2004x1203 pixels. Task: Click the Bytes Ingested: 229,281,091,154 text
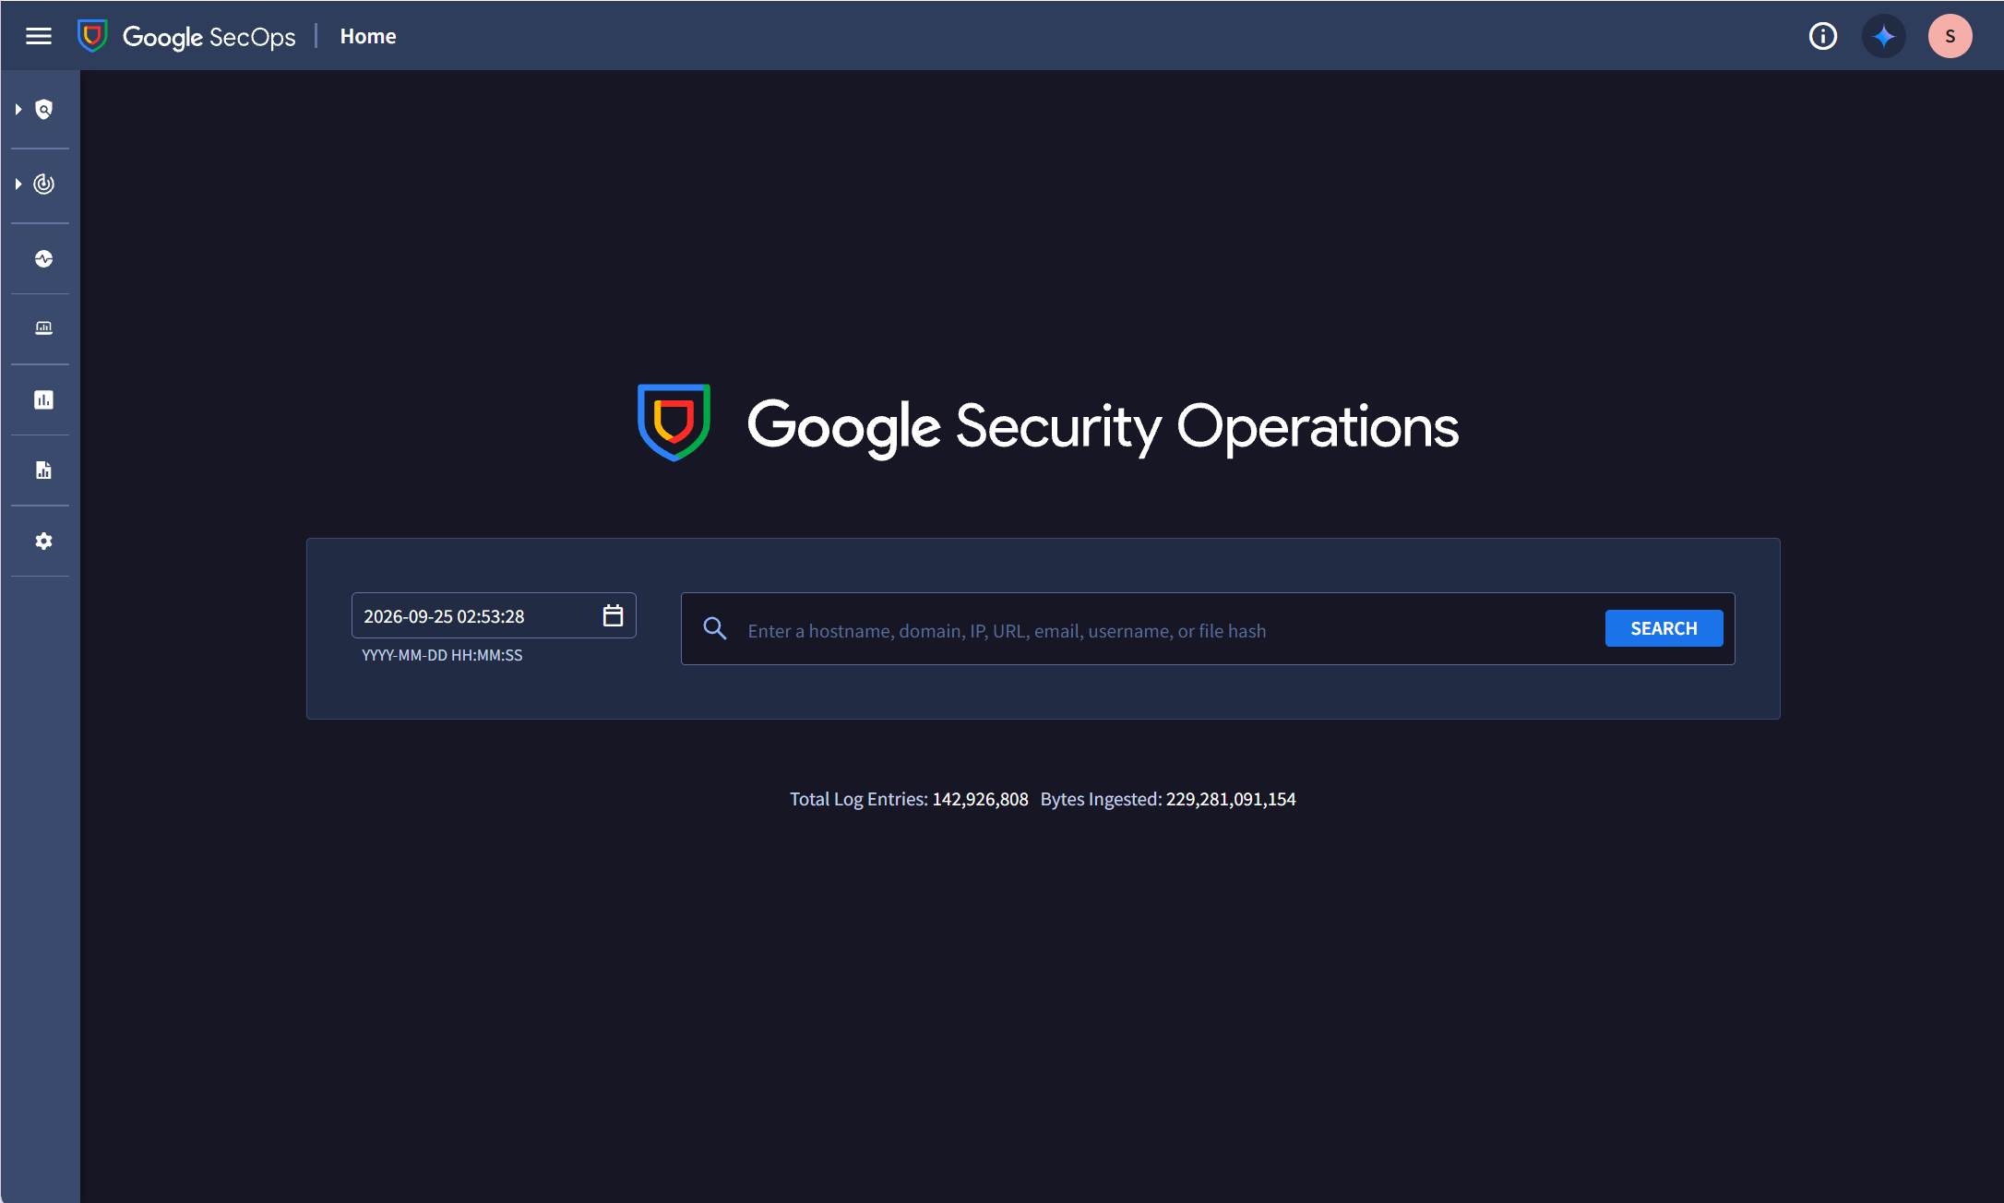[x=1168, y=799]
